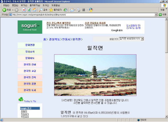Open the 파일 (File) menu
168x122 pixels.
[x=6, y=5]
